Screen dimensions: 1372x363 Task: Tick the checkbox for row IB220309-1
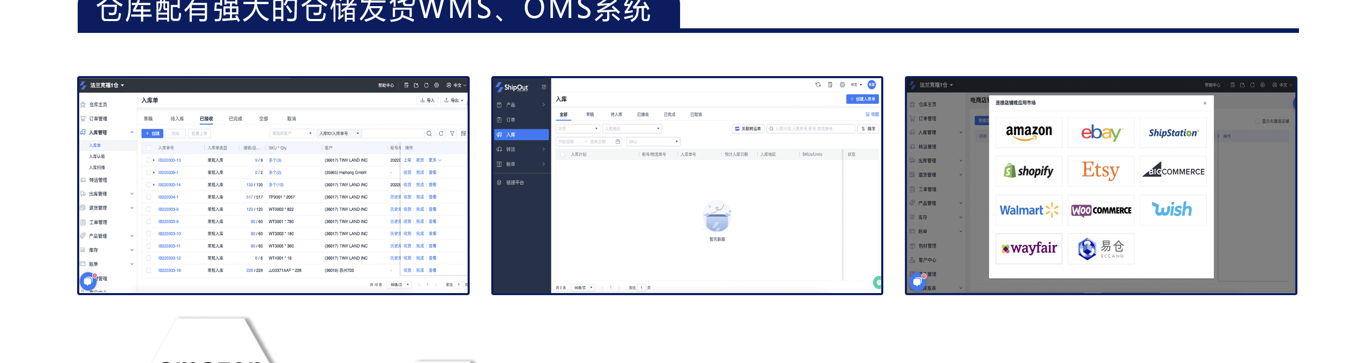(x=149, y=172)
